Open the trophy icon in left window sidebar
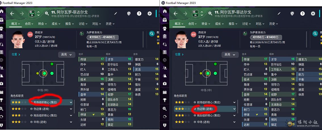322x130 pixels. [x=1, y=100]
